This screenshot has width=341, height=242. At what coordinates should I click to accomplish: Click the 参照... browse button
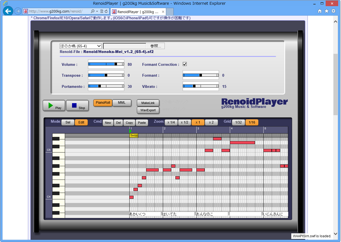pyautogui.click(x=156, y=46)
